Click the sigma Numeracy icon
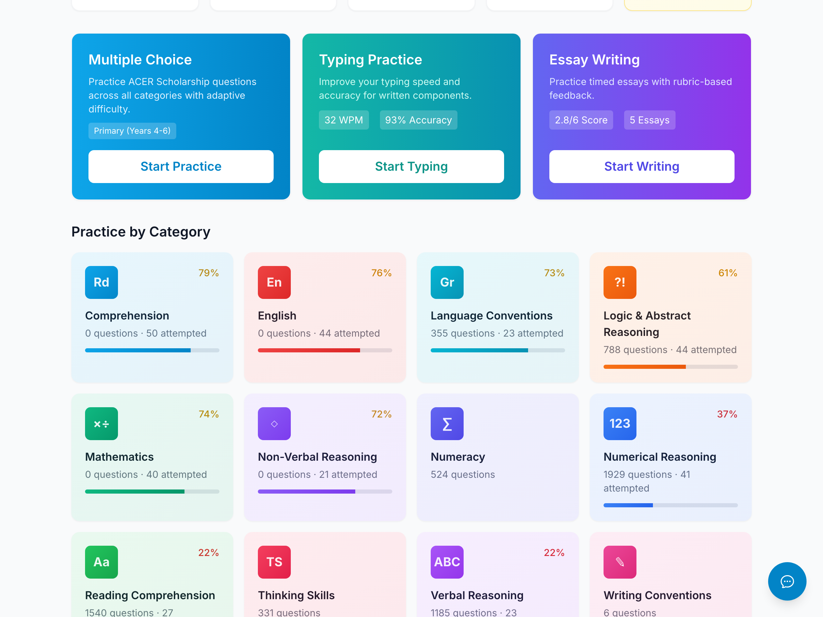Image resolution: width=823 pixels, height=617 pixels. [447, 424]
